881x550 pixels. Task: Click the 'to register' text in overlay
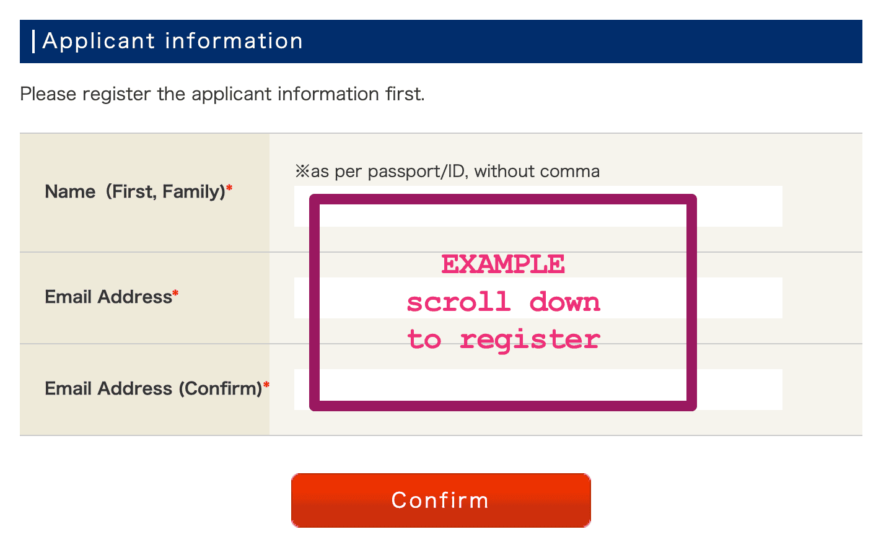click(x=502, y=340)
